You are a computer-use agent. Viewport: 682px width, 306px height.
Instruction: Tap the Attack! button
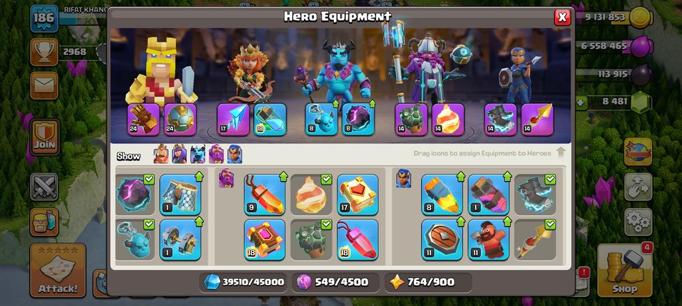(58, 270)
